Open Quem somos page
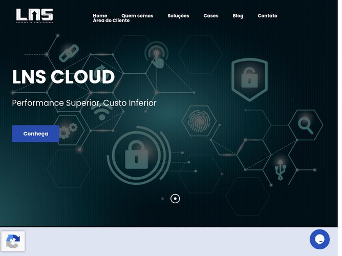This screenshot has width=342, height=256. [x=137, y=16]
